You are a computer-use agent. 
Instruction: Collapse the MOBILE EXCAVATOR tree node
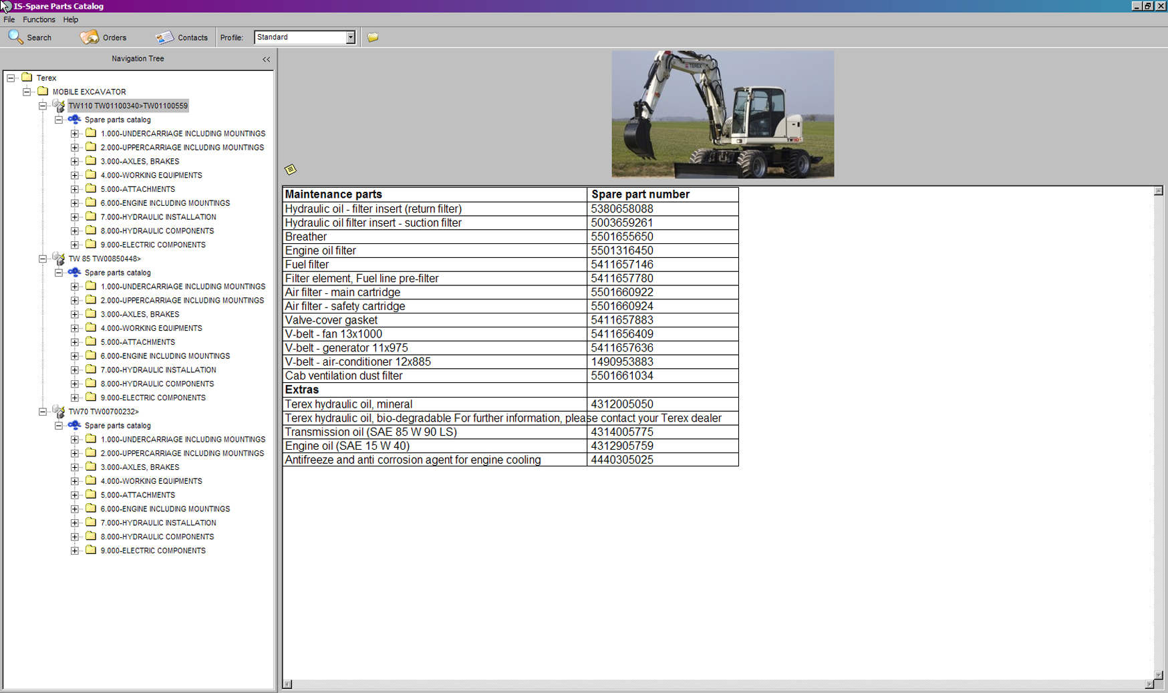point(27,92)
